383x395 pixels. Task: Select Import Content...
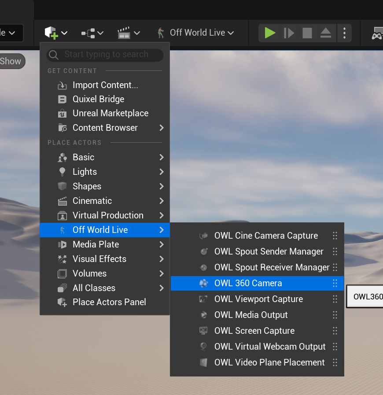[x=105, y=85]
